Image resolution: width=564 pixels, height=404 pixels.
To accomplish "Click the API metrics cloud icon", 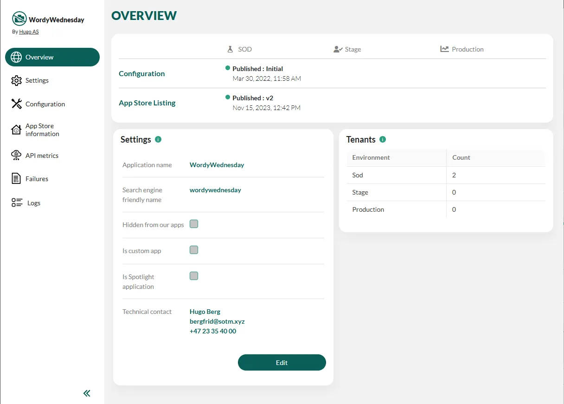I will point(16,156).
